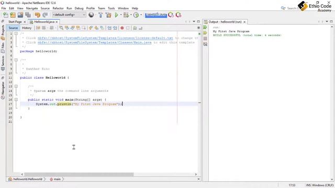The image size is (335, 188).
Task: Click Stop macro recording icon
Action: click(x=128, y=28)
